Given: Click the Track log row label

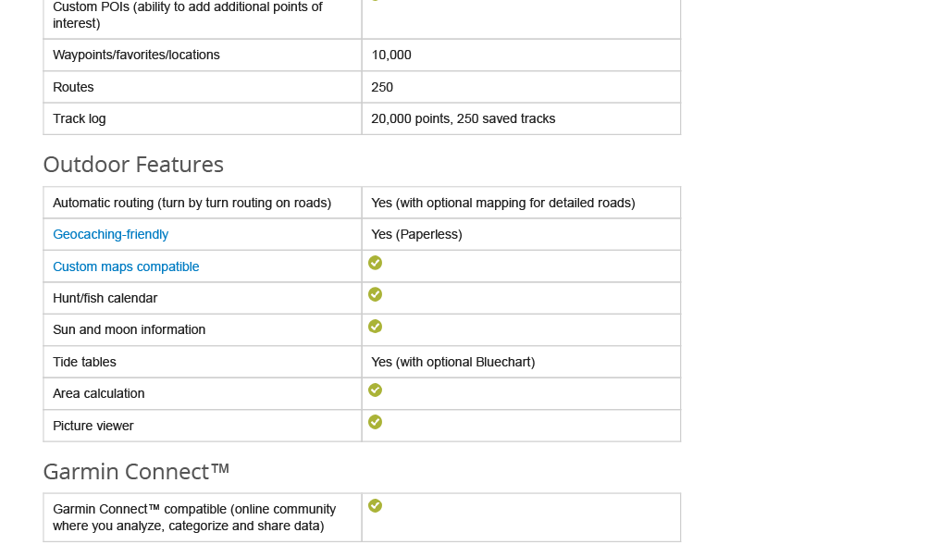Looking at the screenshot, I should tap(80, 118).
